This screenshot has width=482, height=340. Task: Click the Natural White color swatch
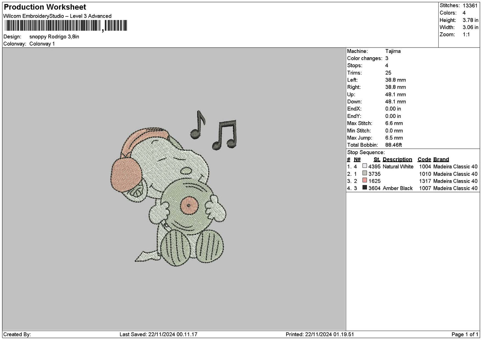[x=365, y=166]
